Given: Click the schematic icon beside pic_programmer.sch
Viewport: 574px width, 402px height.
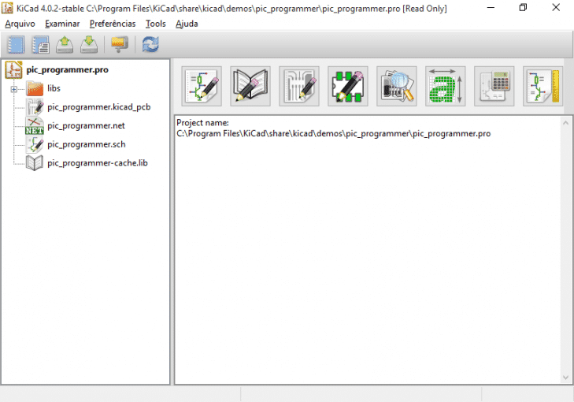Looking at the screenshot, I should (35, 144).
